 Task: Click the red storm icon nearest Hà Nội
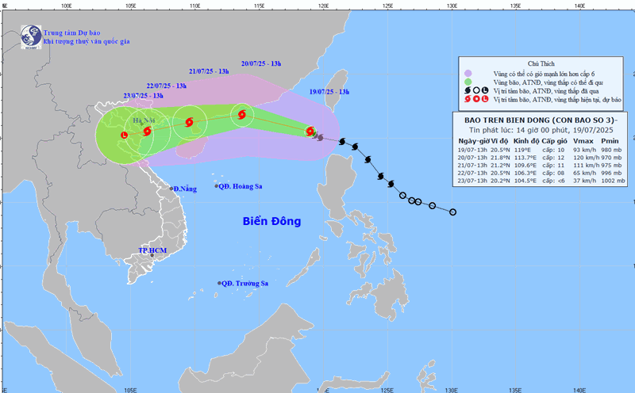(148, 131)
